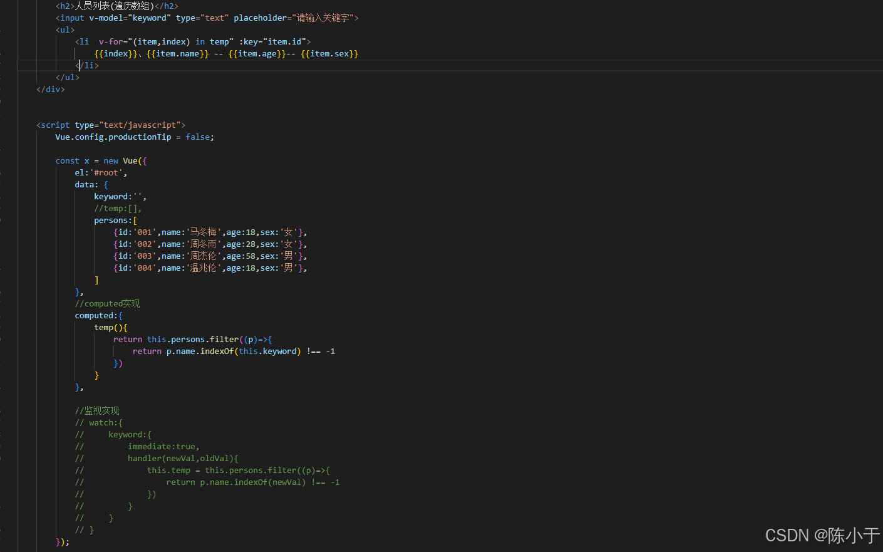
Task: Click the {{item.age}} interpolation
Action: (x=257, y=53)
